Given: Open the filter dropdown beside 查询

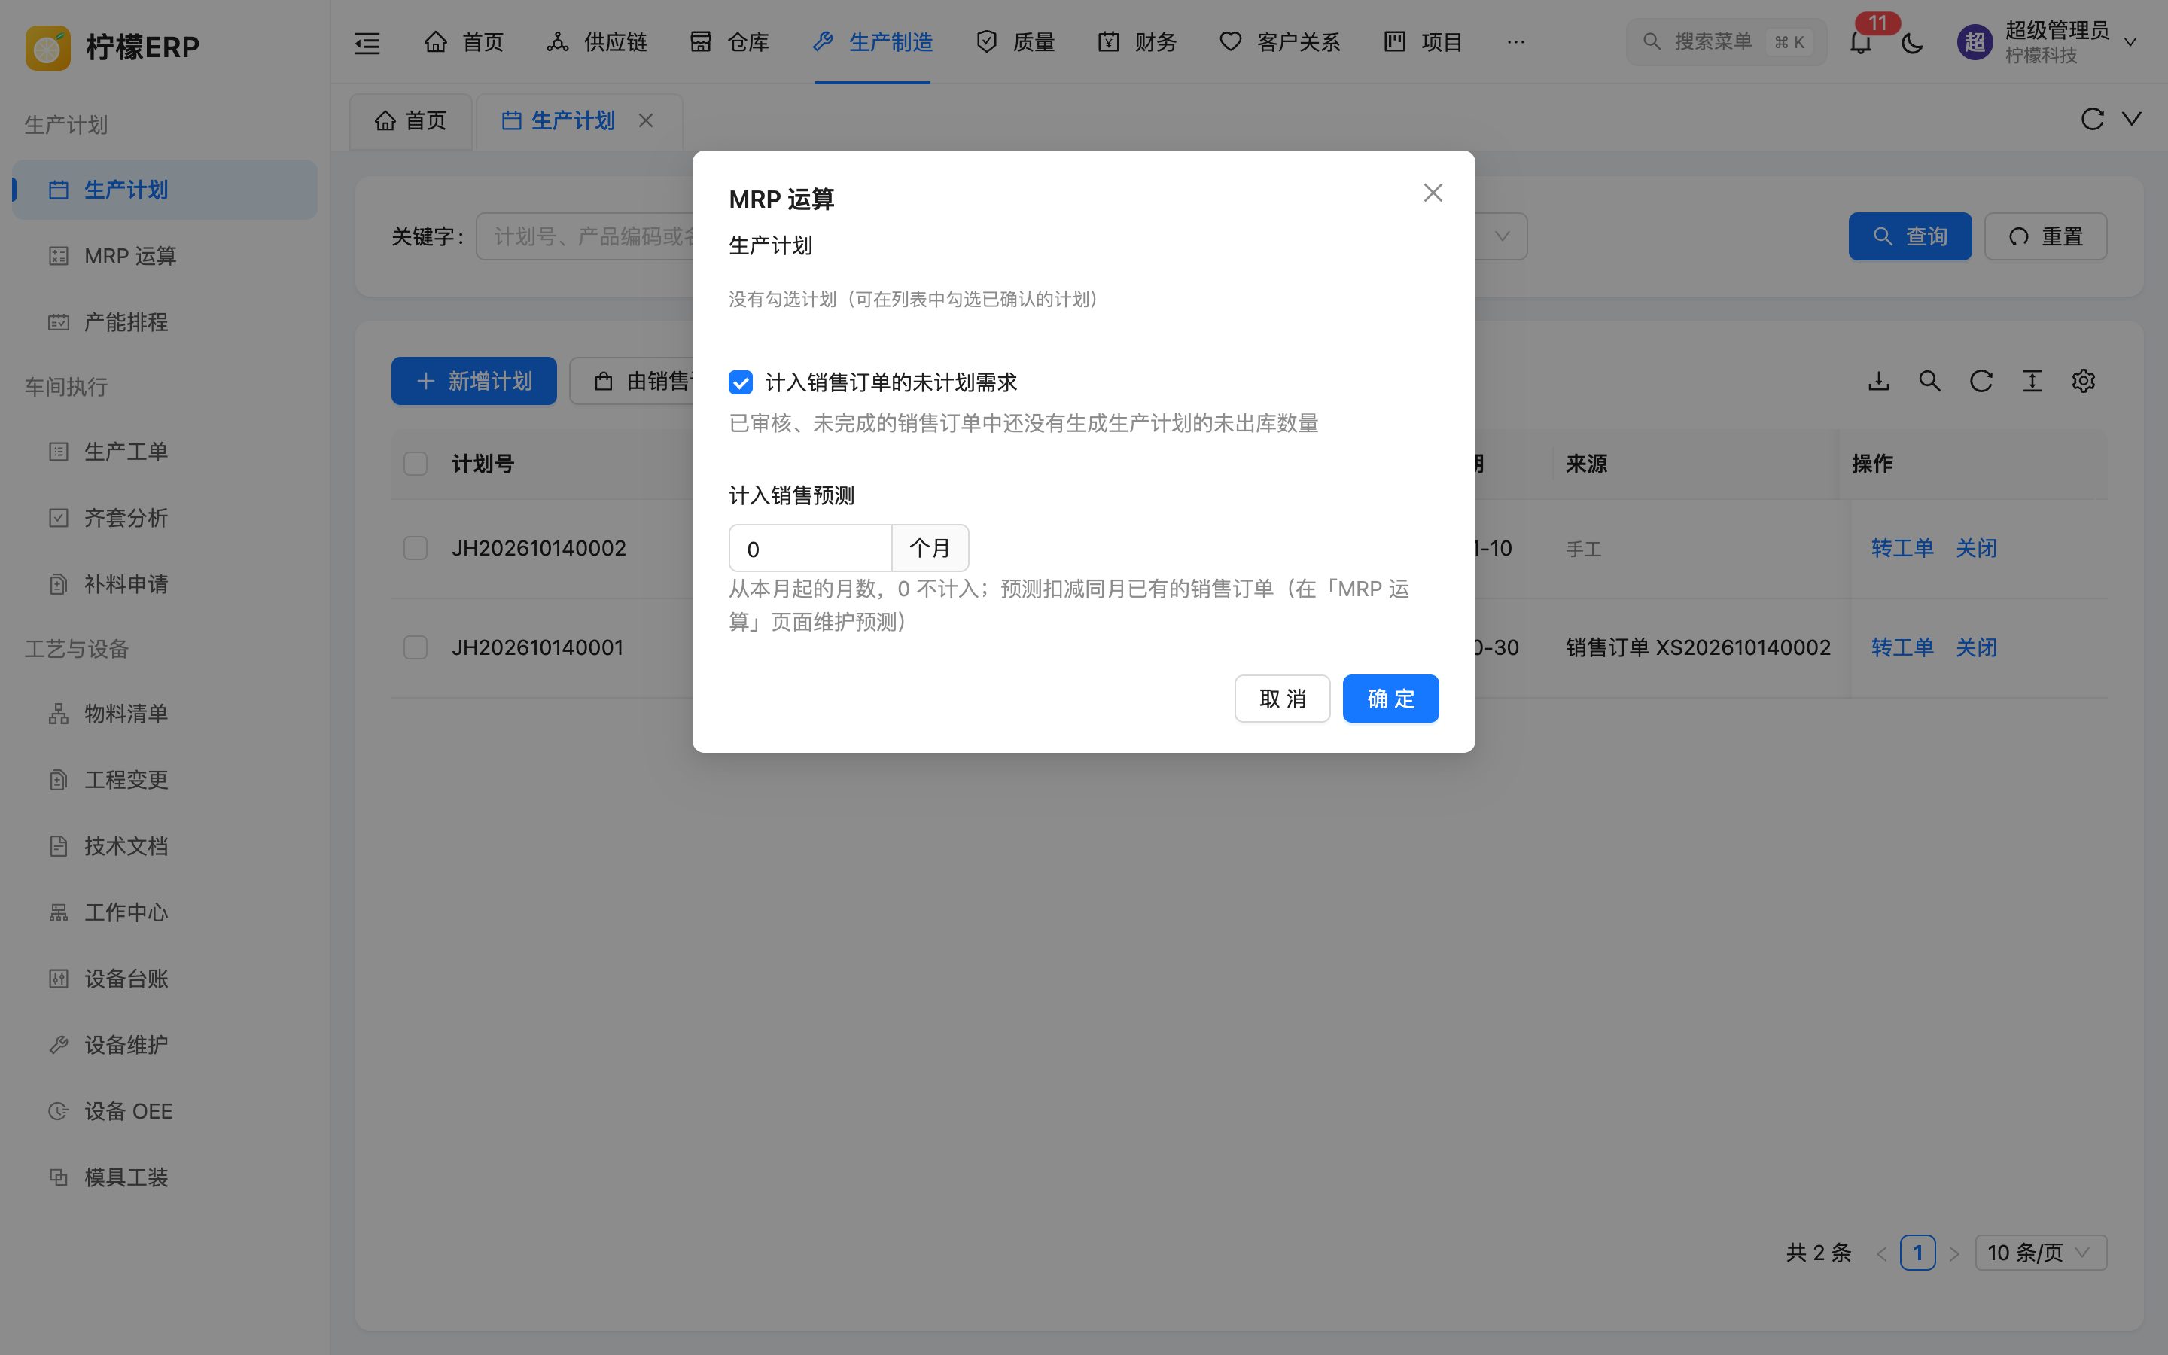Looking at the screenshot, I should (1502, 236).
